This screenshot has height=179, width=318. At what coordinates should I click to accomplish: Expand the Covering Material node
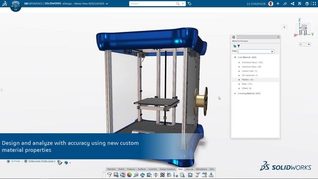pos(235,93)
